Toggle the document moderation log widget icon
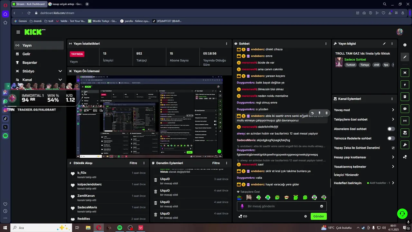The height and width of the screenshot is (232, 412). tap(405, 97)
